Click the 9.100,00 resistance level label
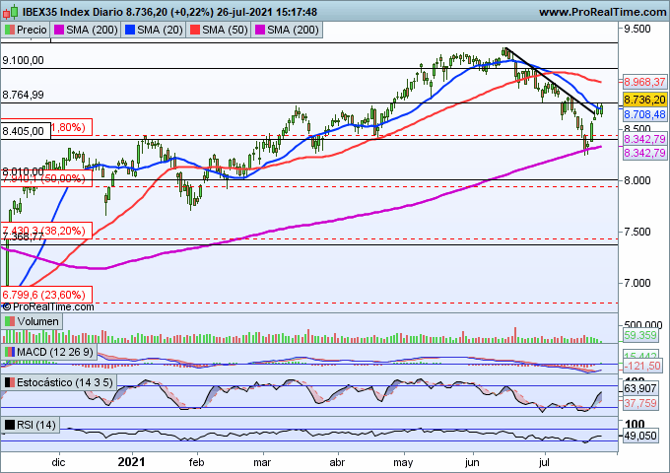This screenshot has height=473, width=670. [23, 60]
